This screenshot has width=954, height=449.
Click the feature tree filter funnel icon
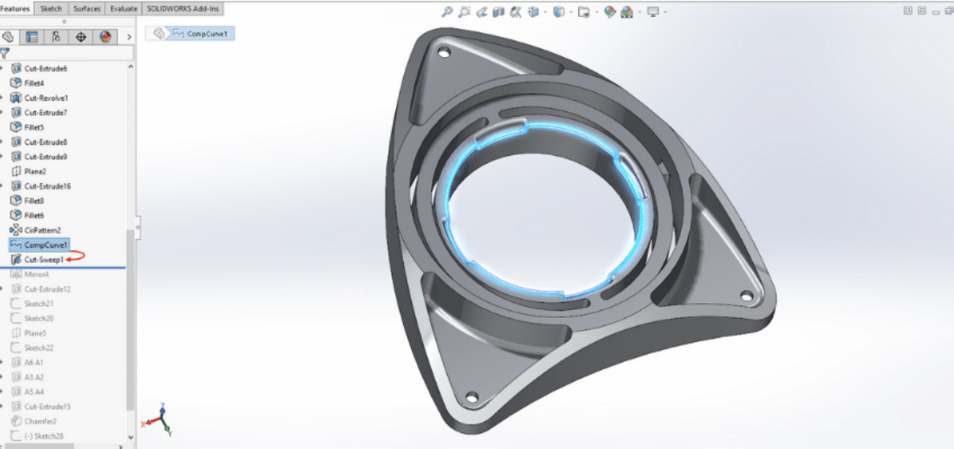click(x=6, y=53)
